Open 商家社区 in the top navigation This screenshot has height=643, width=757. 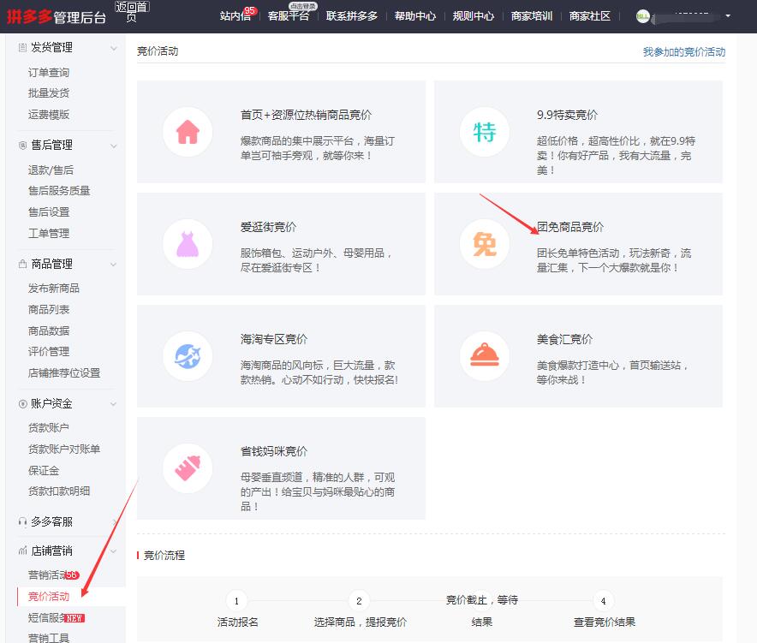[589, 16]
